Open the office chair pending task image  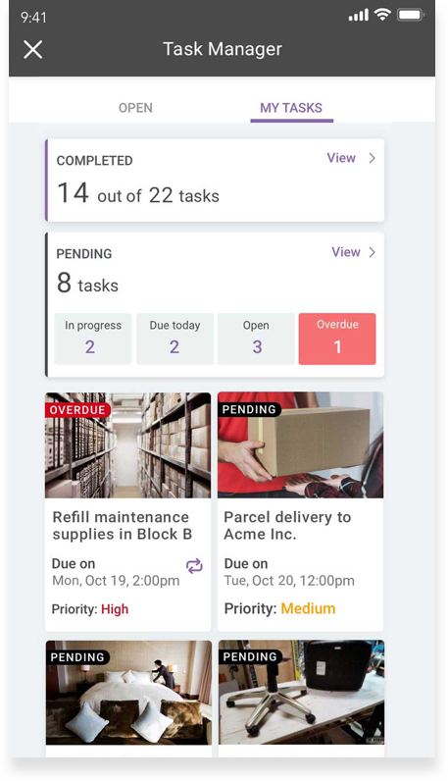301,693
